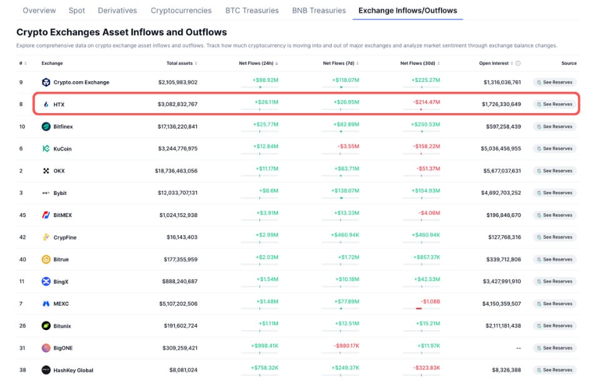Click See Reserves for KuCoin
The width and height of the screenshot is (591, 380).
point(554,149)
